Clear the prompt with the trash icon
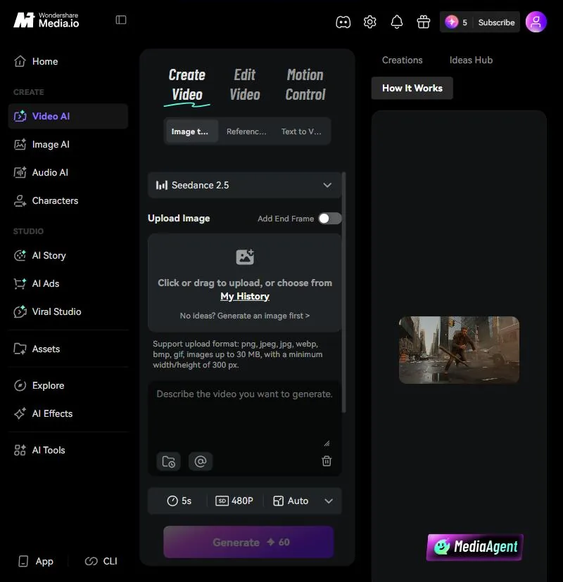This screenshot has width=563, height=582. pos(327,461)
